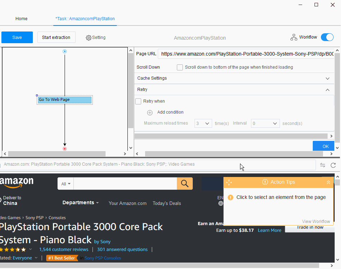Viewport: 341px width, 269px height.
Task: Click the amazon logo
Action: point(17,182)
